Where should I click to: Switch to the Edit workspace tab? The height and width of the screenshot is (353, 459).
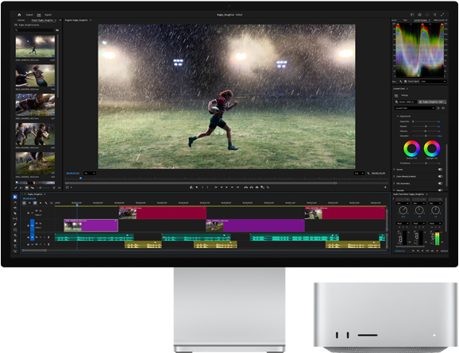pyautogui.click(x=39, y=14)
